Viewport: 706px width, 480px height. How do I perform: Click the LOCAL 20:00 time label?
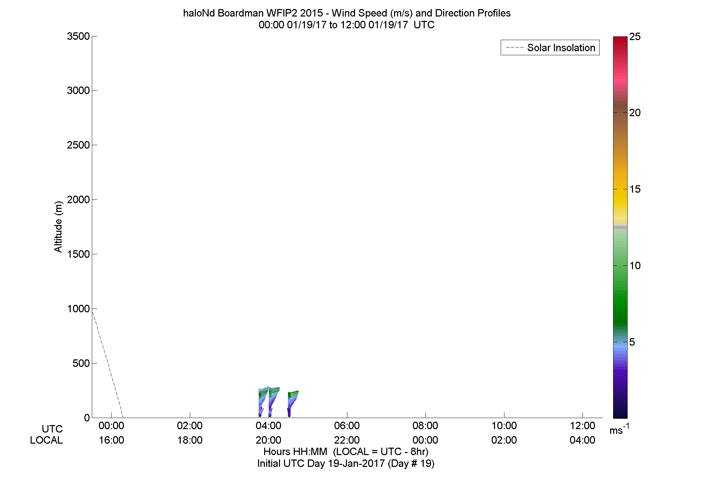(x=268, y=440)
